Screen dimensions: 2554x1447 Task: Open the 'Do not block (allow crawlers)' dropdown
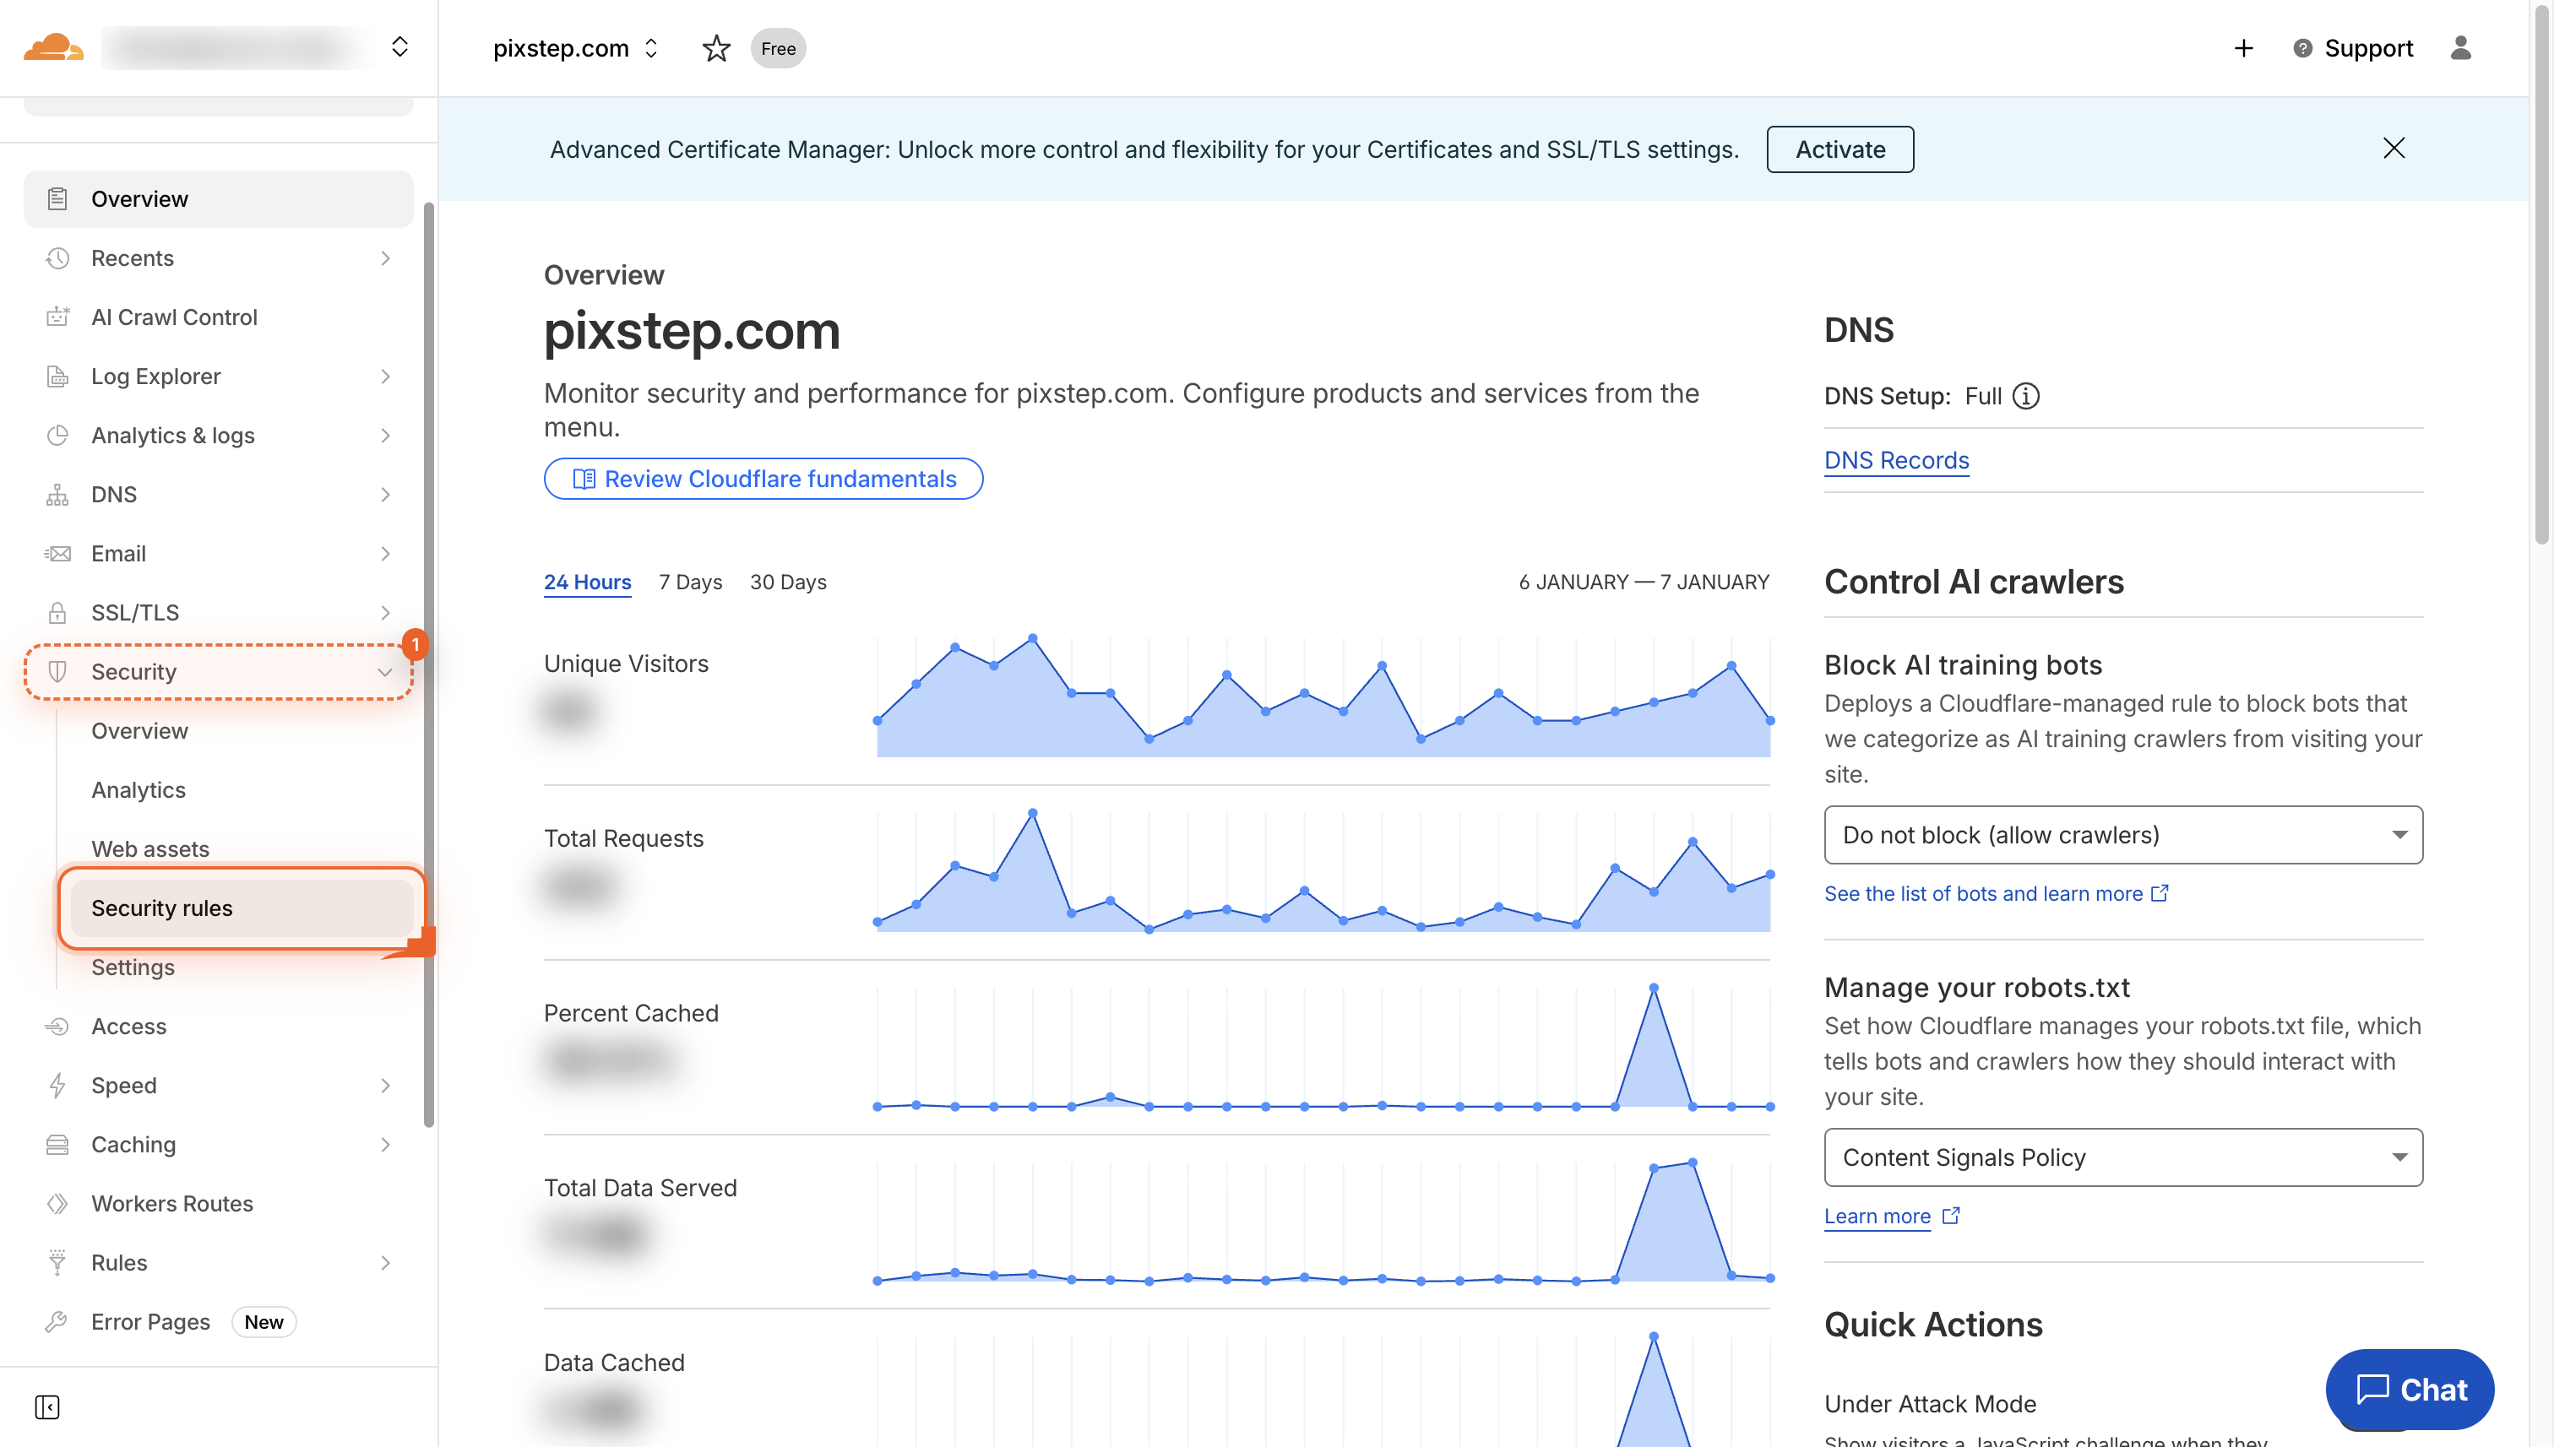pyautogui.click(x=2123, y=835)
